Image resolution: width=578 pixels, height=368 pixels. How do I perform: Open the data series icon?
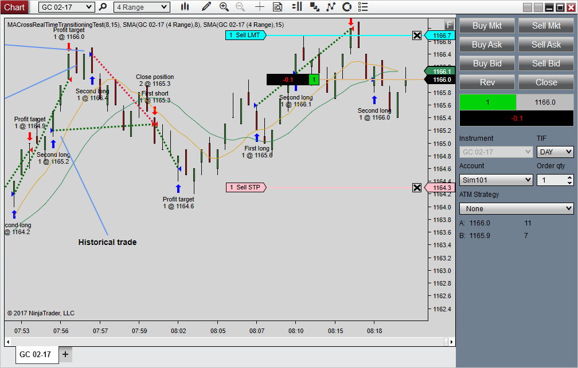tap(314, 7)
